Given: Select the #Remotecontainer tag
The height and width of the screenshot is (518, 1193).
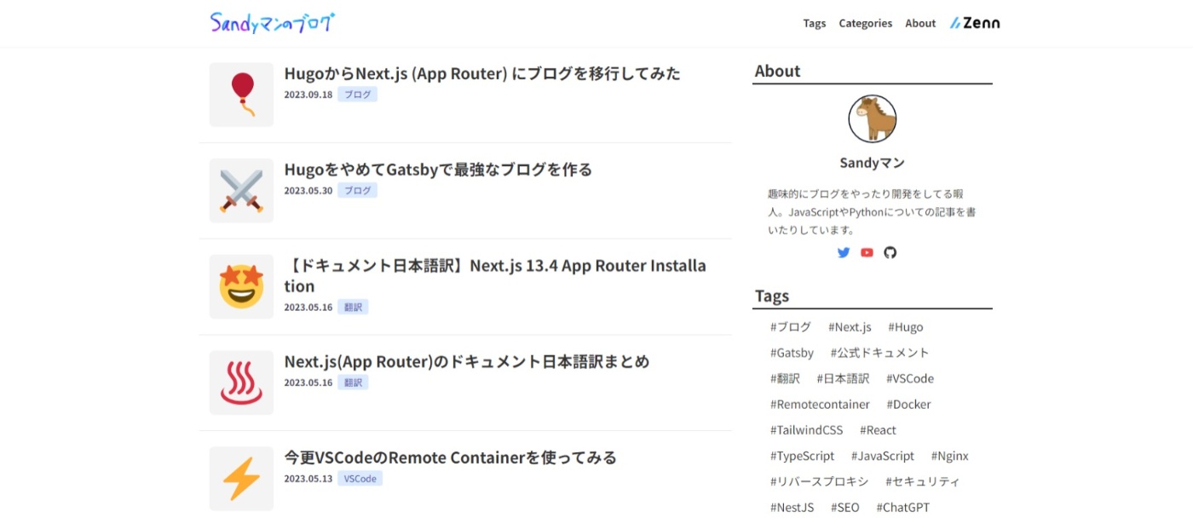Looking at the screenshot, I should point(820,405).
